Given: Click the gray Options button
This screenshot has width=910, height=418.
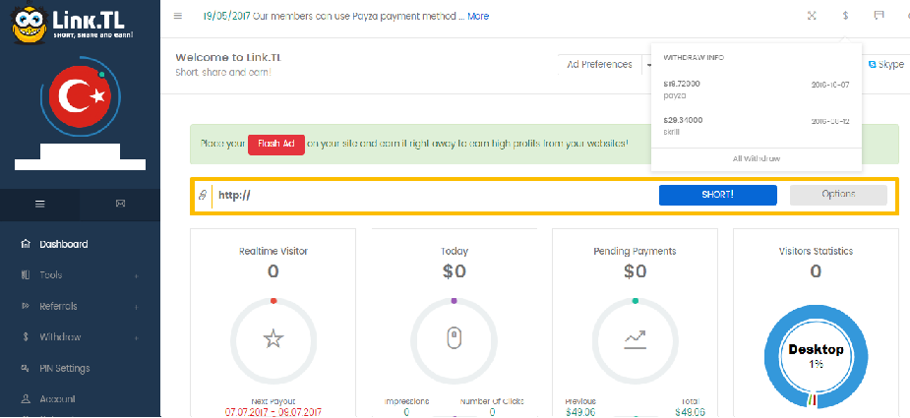Looking at the screenshot, I should coord(838,195).
